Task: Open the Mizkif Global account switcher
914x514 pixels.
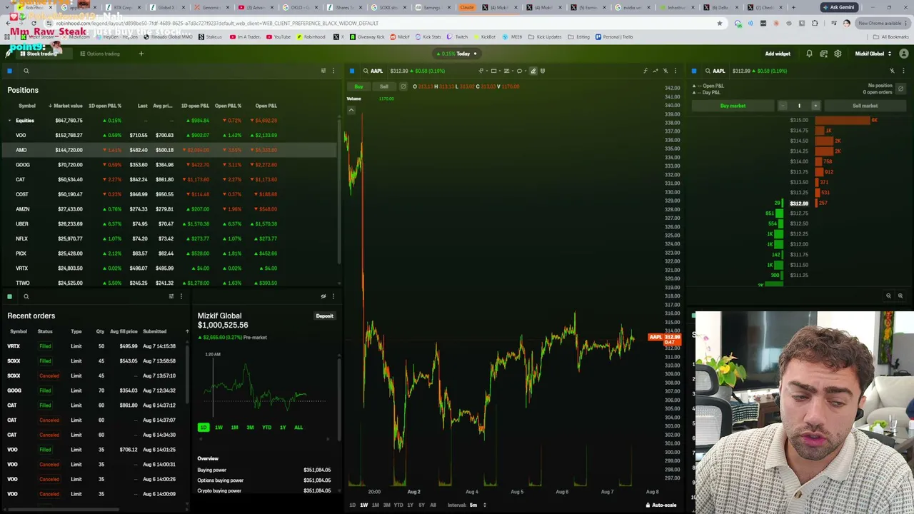Action: [x=873, y=54]
